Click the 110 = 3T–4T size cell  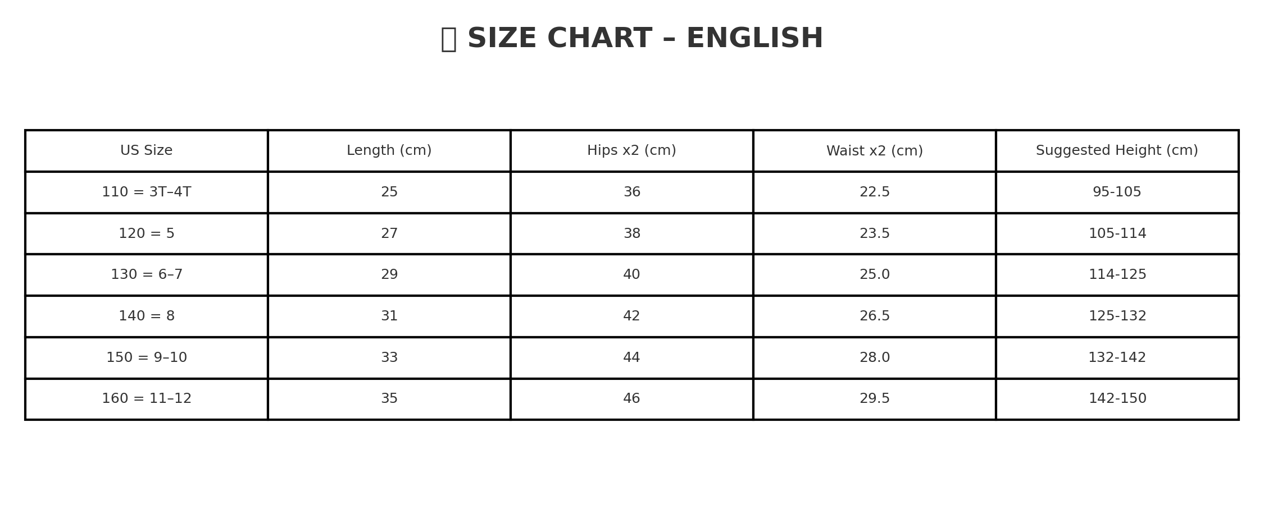147,192
